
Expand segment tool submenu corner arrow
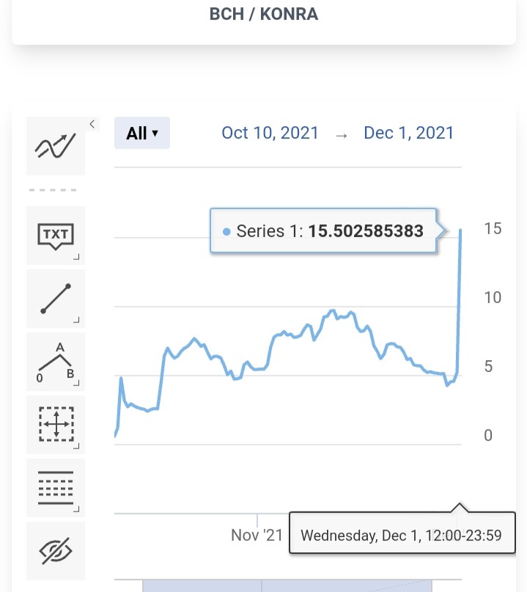pyautogui.click(x=76, y=320)
